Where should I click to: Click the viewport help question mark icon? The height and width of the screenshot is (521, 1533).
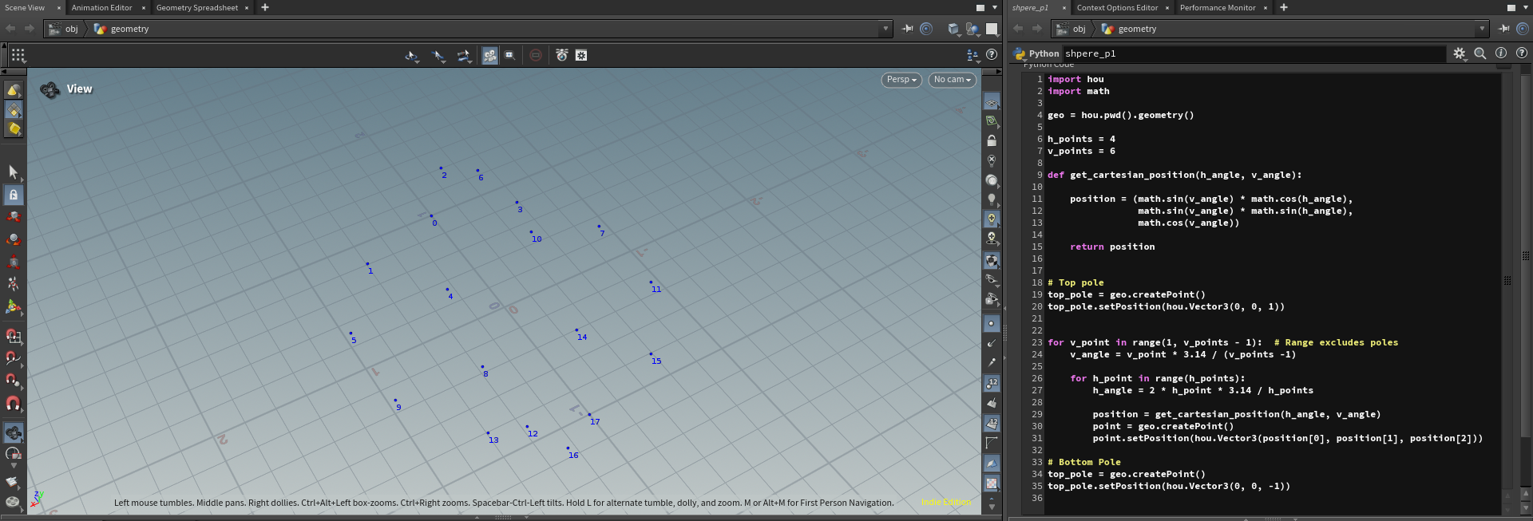pyautogui.click(x=992, y=55)
